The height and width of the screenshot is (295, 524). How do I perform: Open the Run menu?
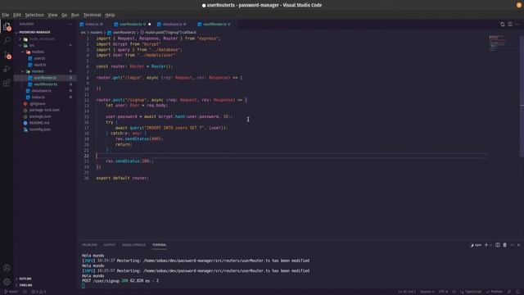tap(75, 15)
